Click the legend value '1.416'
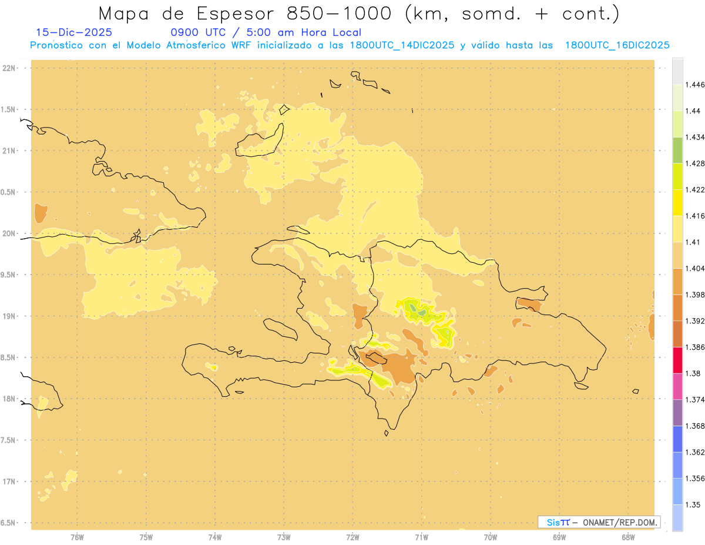705x545 pixels. [696, 216]
